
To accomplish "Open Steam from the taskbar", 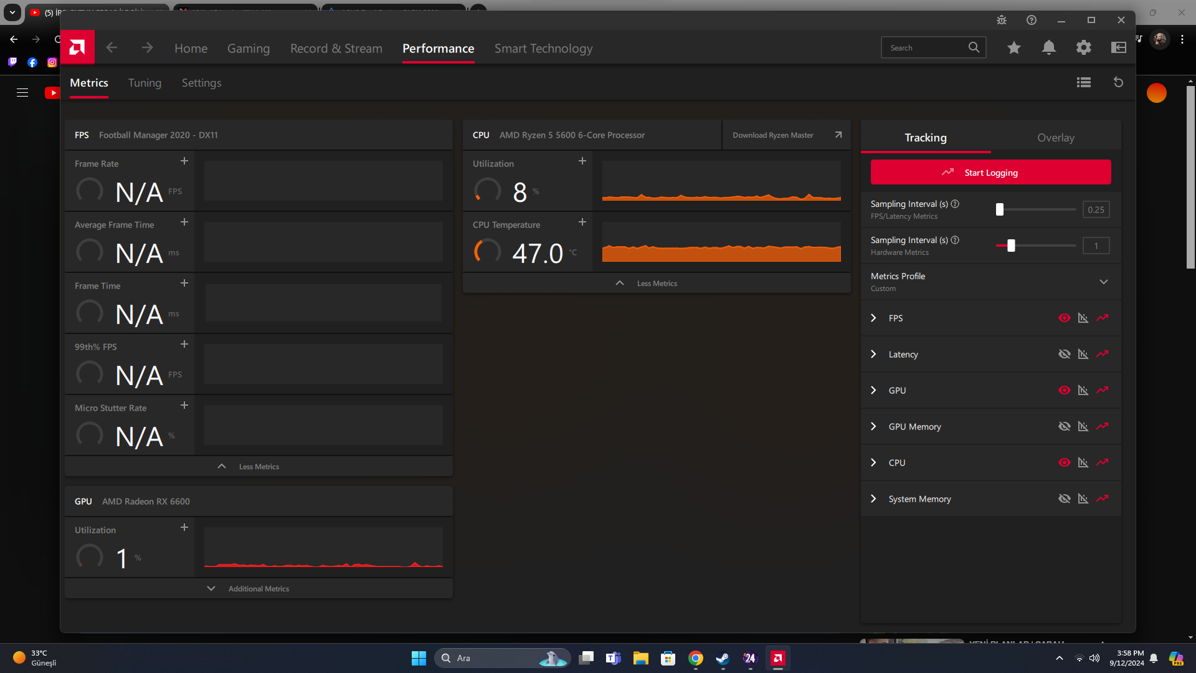I will [723, 658].
